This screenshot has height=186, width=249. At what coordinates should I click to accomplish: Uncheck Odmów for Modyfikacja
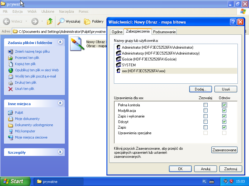point(224,111)
